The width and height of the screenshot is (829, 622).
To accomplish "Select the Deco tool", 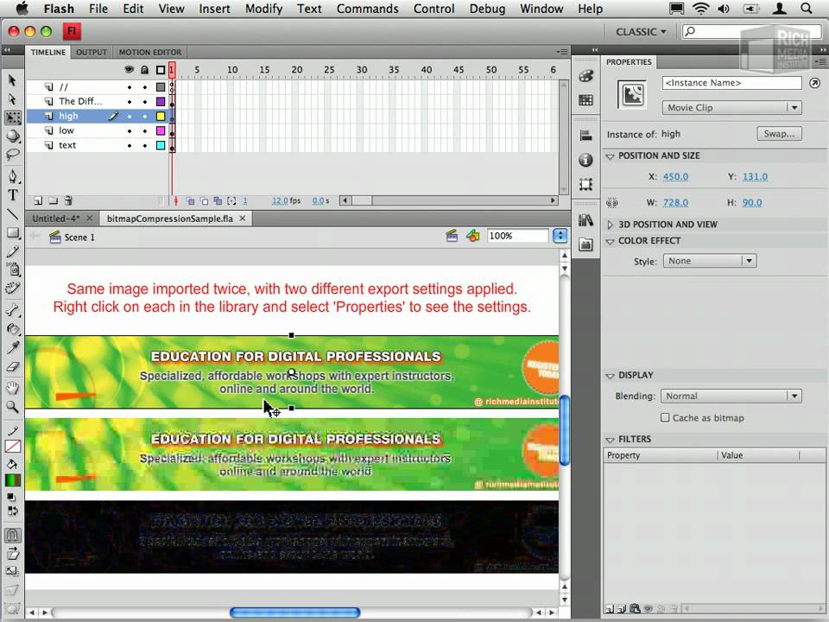I will tap(13, 289).
